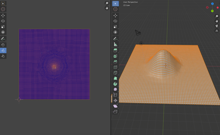Select the 3D viewport Select Box tool
Viewport: 220px width, 135px height.
point(115,3)
